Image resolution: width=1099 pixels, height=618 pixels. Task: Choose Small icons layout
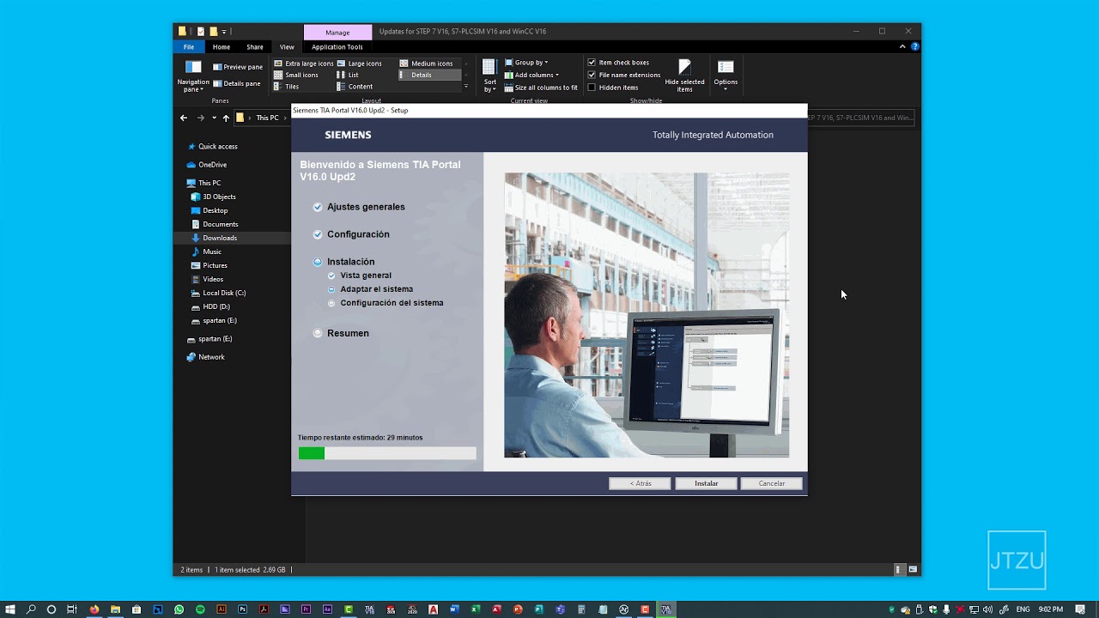296,75
